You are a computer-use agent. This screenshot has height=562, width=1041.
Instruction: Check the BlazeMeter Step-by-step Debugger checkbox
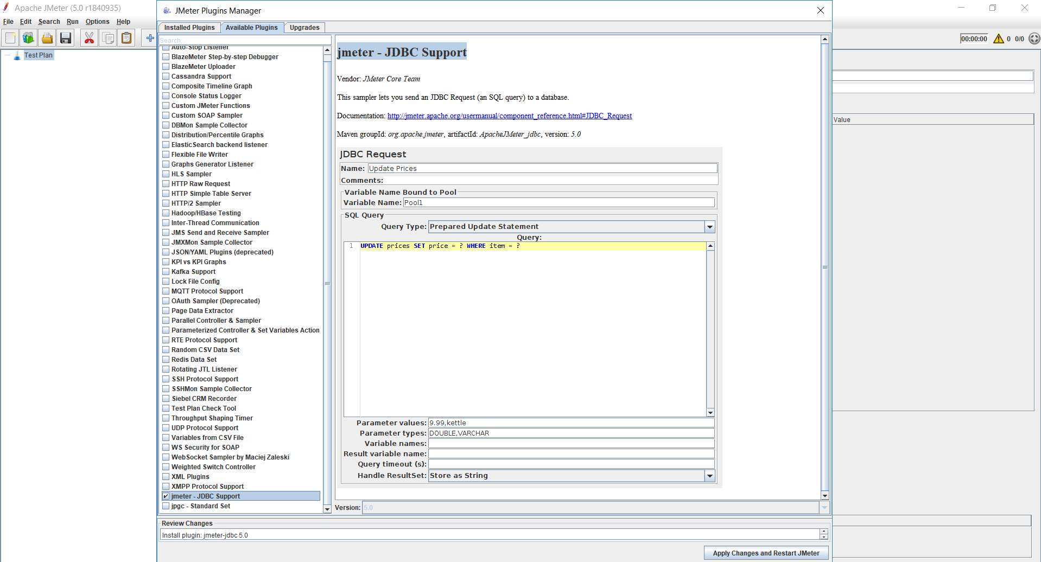point(166,57)
